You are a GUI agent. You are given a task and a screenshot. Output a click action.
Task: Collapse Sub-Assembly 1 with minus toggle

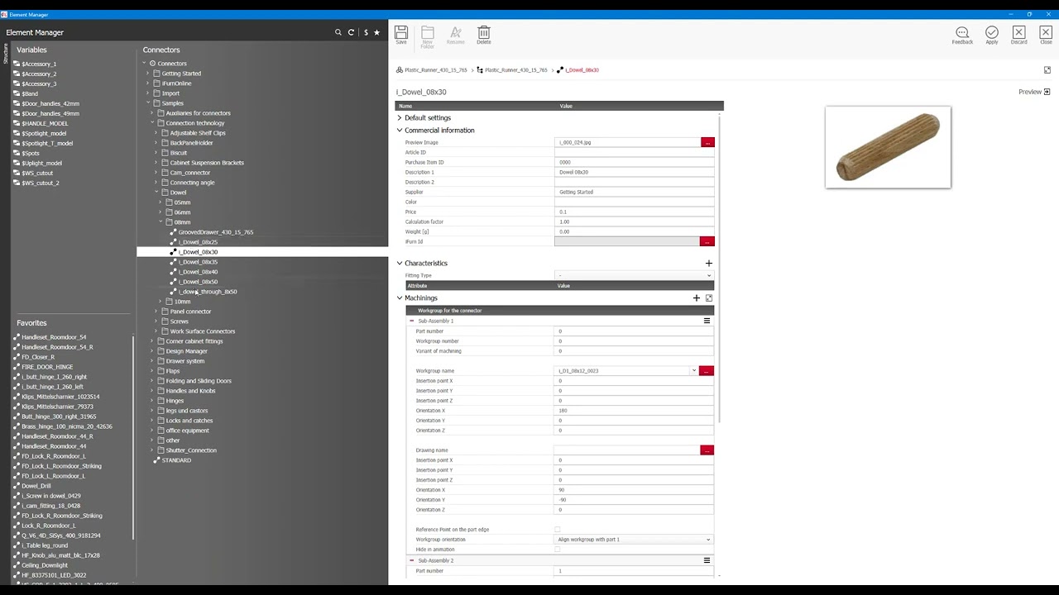411,321
